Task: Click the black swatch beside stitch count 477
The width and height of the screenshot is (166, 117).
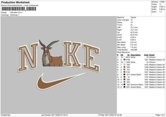Action: point(124,75)
